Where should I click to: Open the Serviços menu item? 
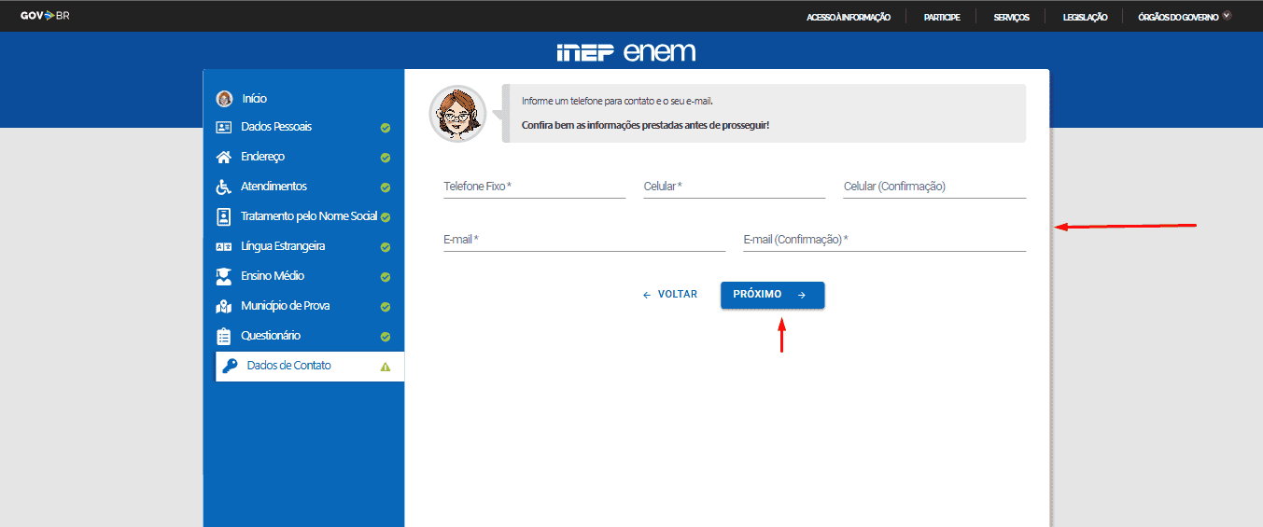tap(1011, 17)
